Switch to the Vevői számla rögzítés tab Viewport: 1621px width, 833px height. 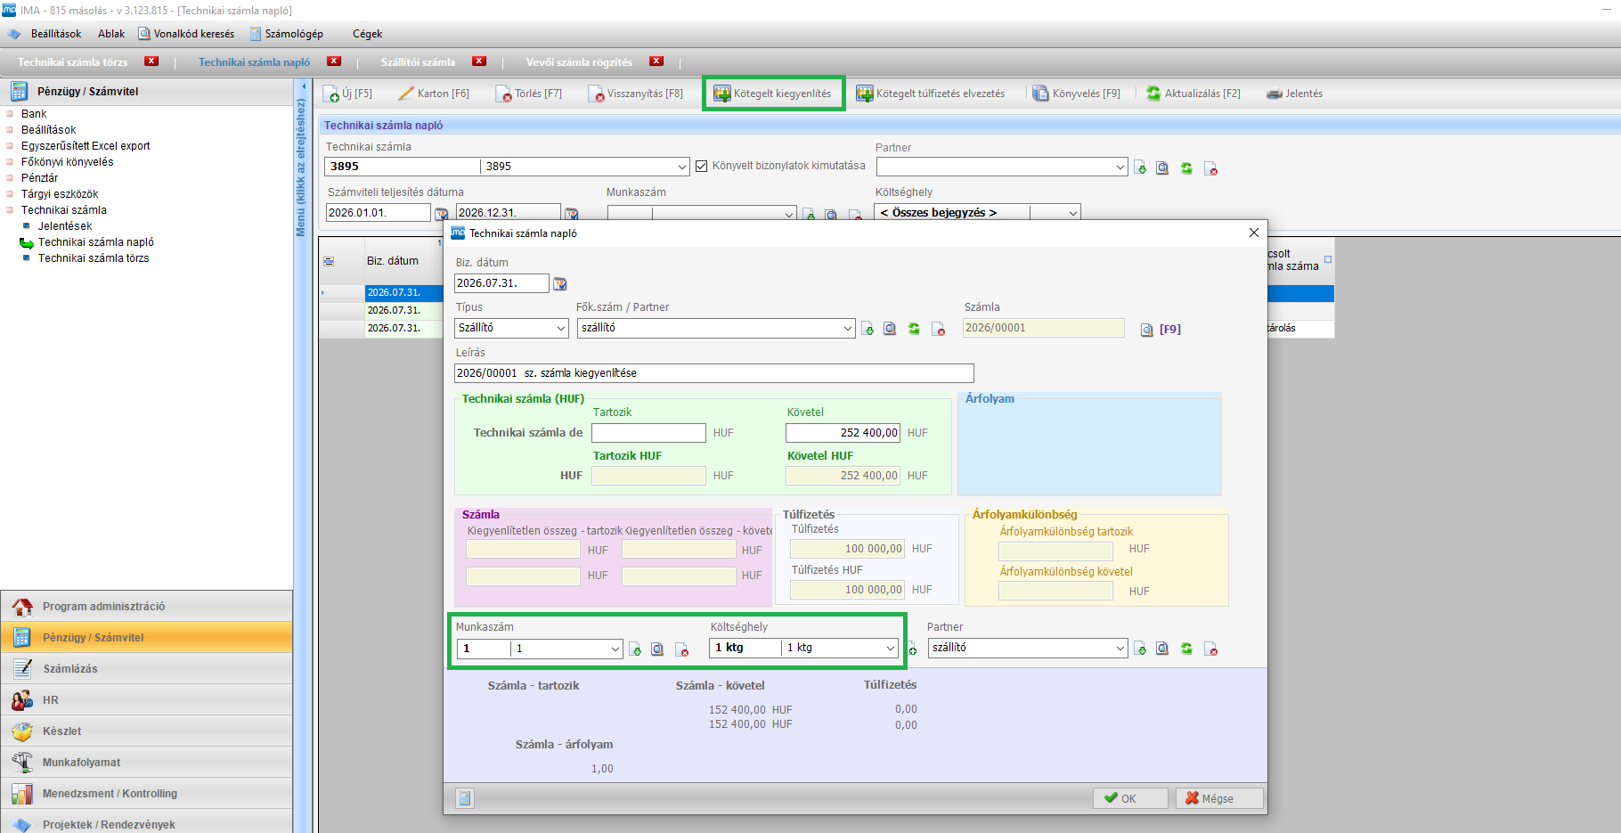(579, 62)
